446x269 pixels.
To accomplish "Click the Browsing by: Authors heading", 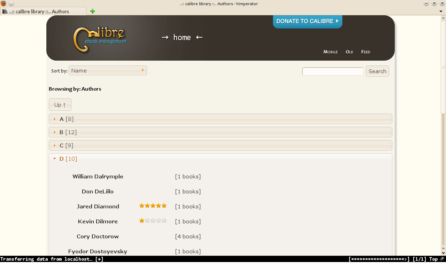I will (75, 89).
